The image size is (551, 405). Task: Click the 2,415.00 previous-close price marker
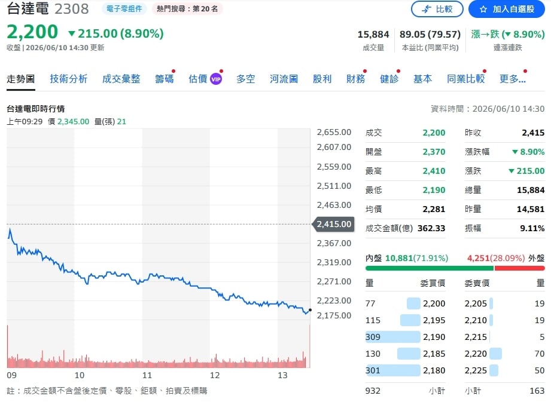coord(333,224)
